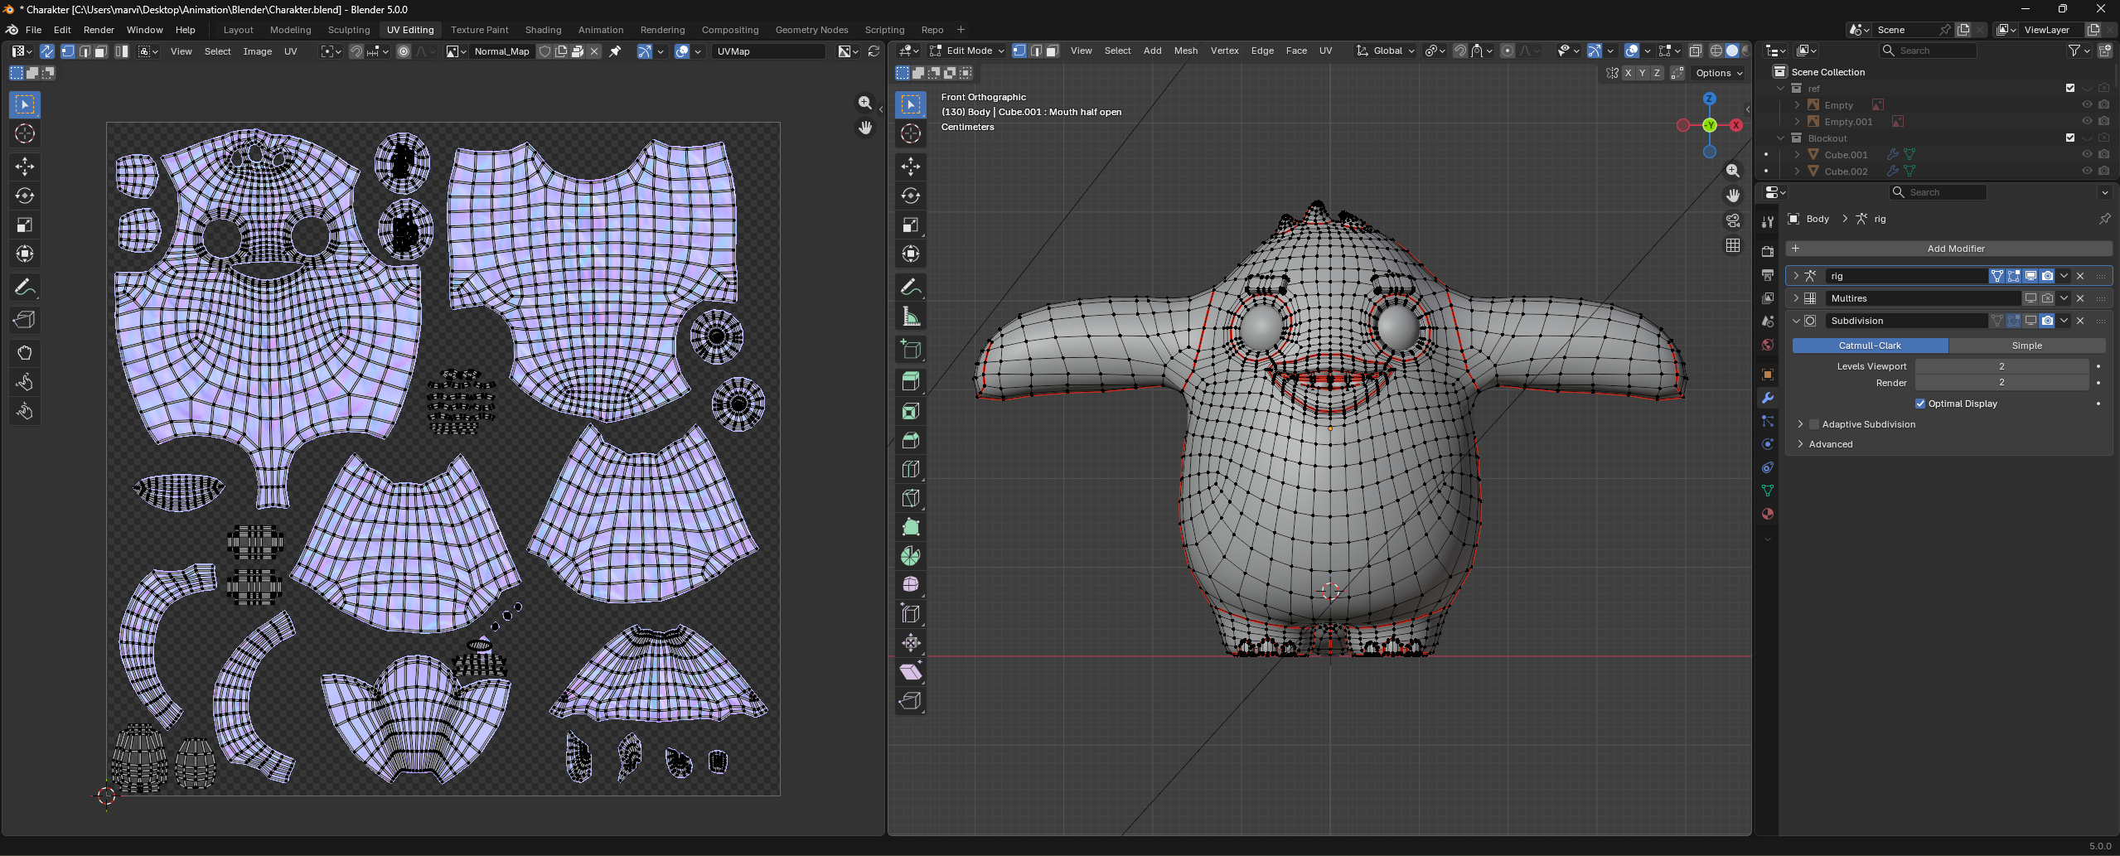This screenshot has height=856, width=2120.
Task: Click the Extrude Region tool
Action: [911, 382]
